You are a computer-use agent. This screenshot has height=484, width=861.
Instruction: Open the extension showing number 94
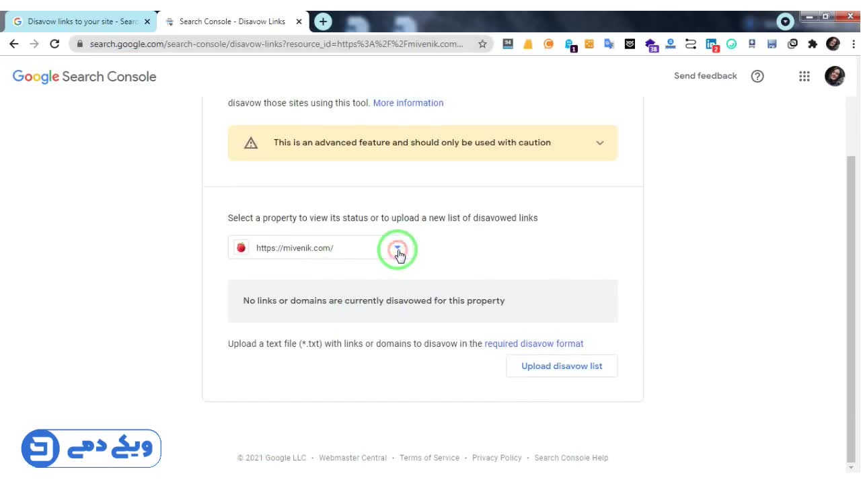click(x=508, y=44)
